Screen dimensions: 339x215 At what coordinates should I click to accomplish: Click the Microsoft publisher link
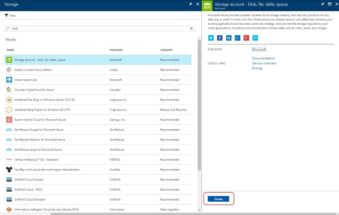(x=259, y=49)
